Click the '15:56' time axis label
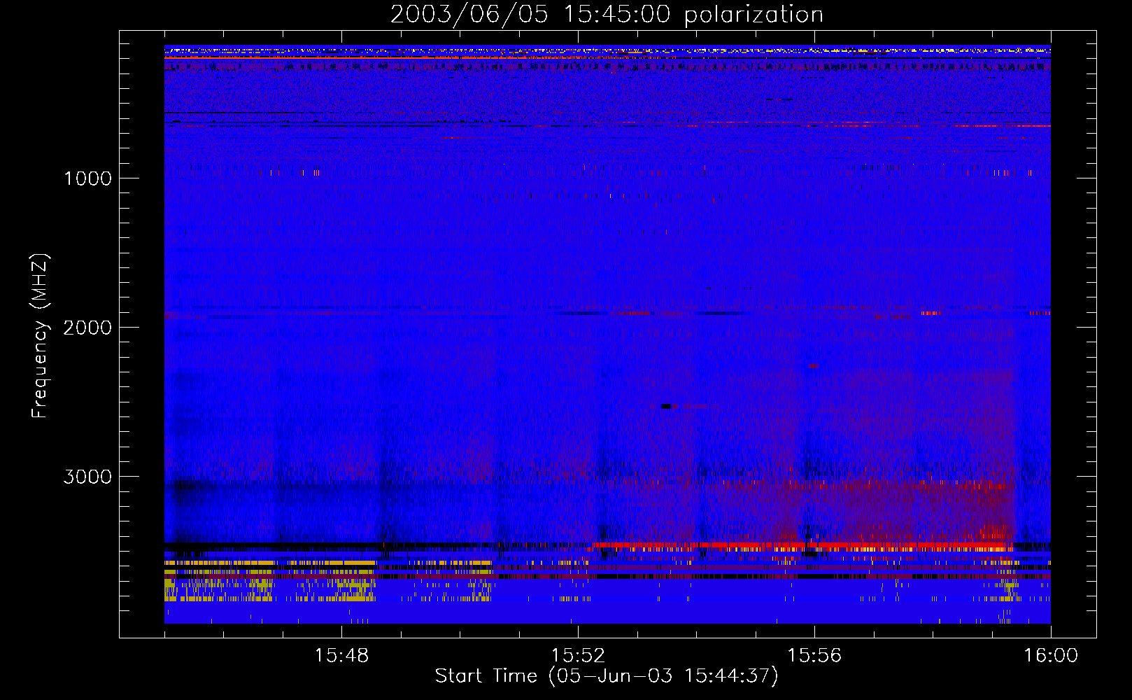 (814, 656)
